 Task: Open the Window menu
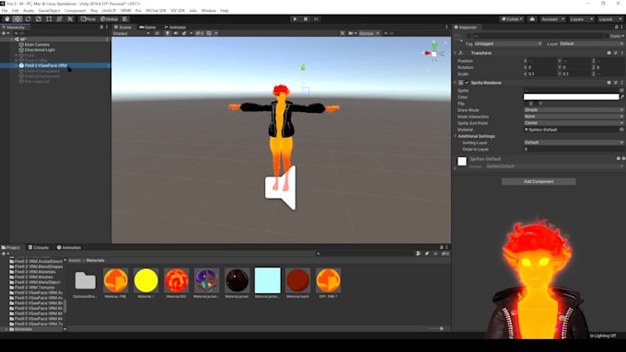click(x=208, y=11)
